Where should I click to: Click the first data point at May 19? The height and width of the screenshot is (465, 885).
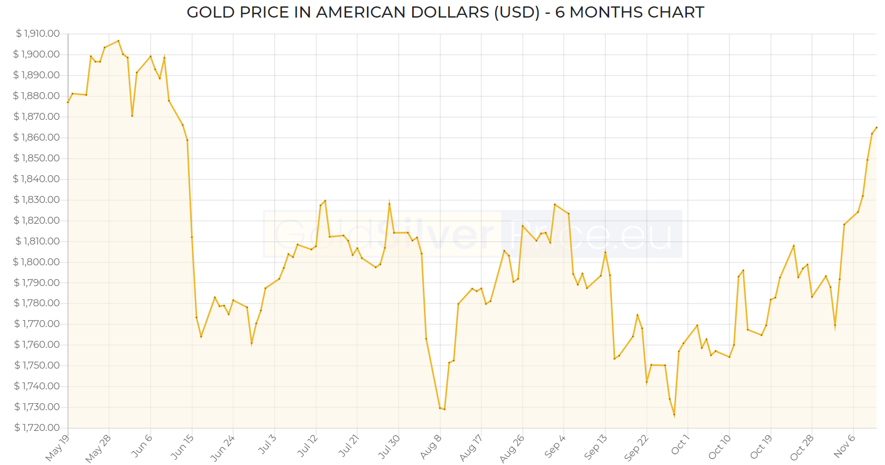68,102
